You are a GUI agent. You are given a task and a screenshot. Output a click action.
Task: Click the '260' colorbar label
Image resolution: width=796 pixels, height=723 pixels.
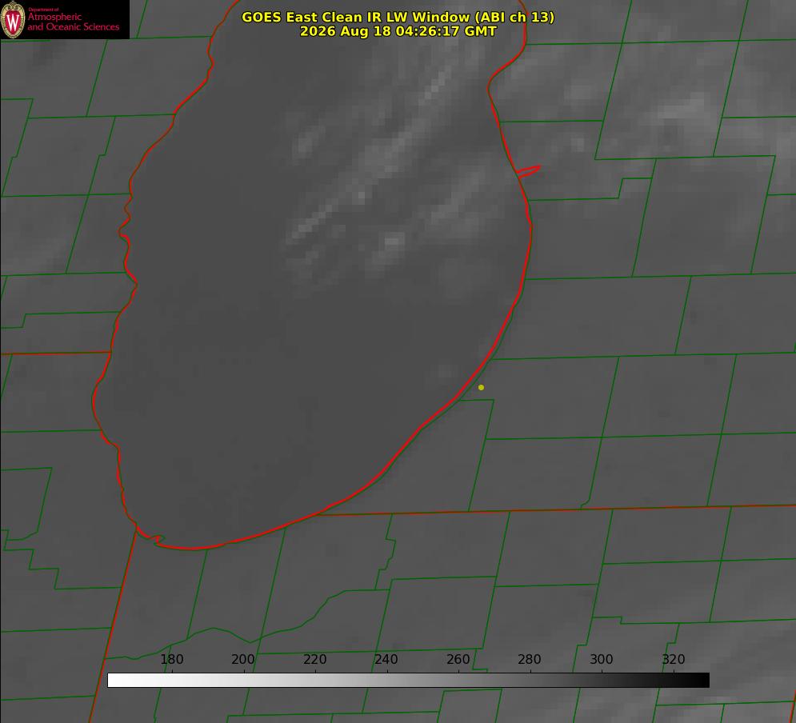[458, 659]
